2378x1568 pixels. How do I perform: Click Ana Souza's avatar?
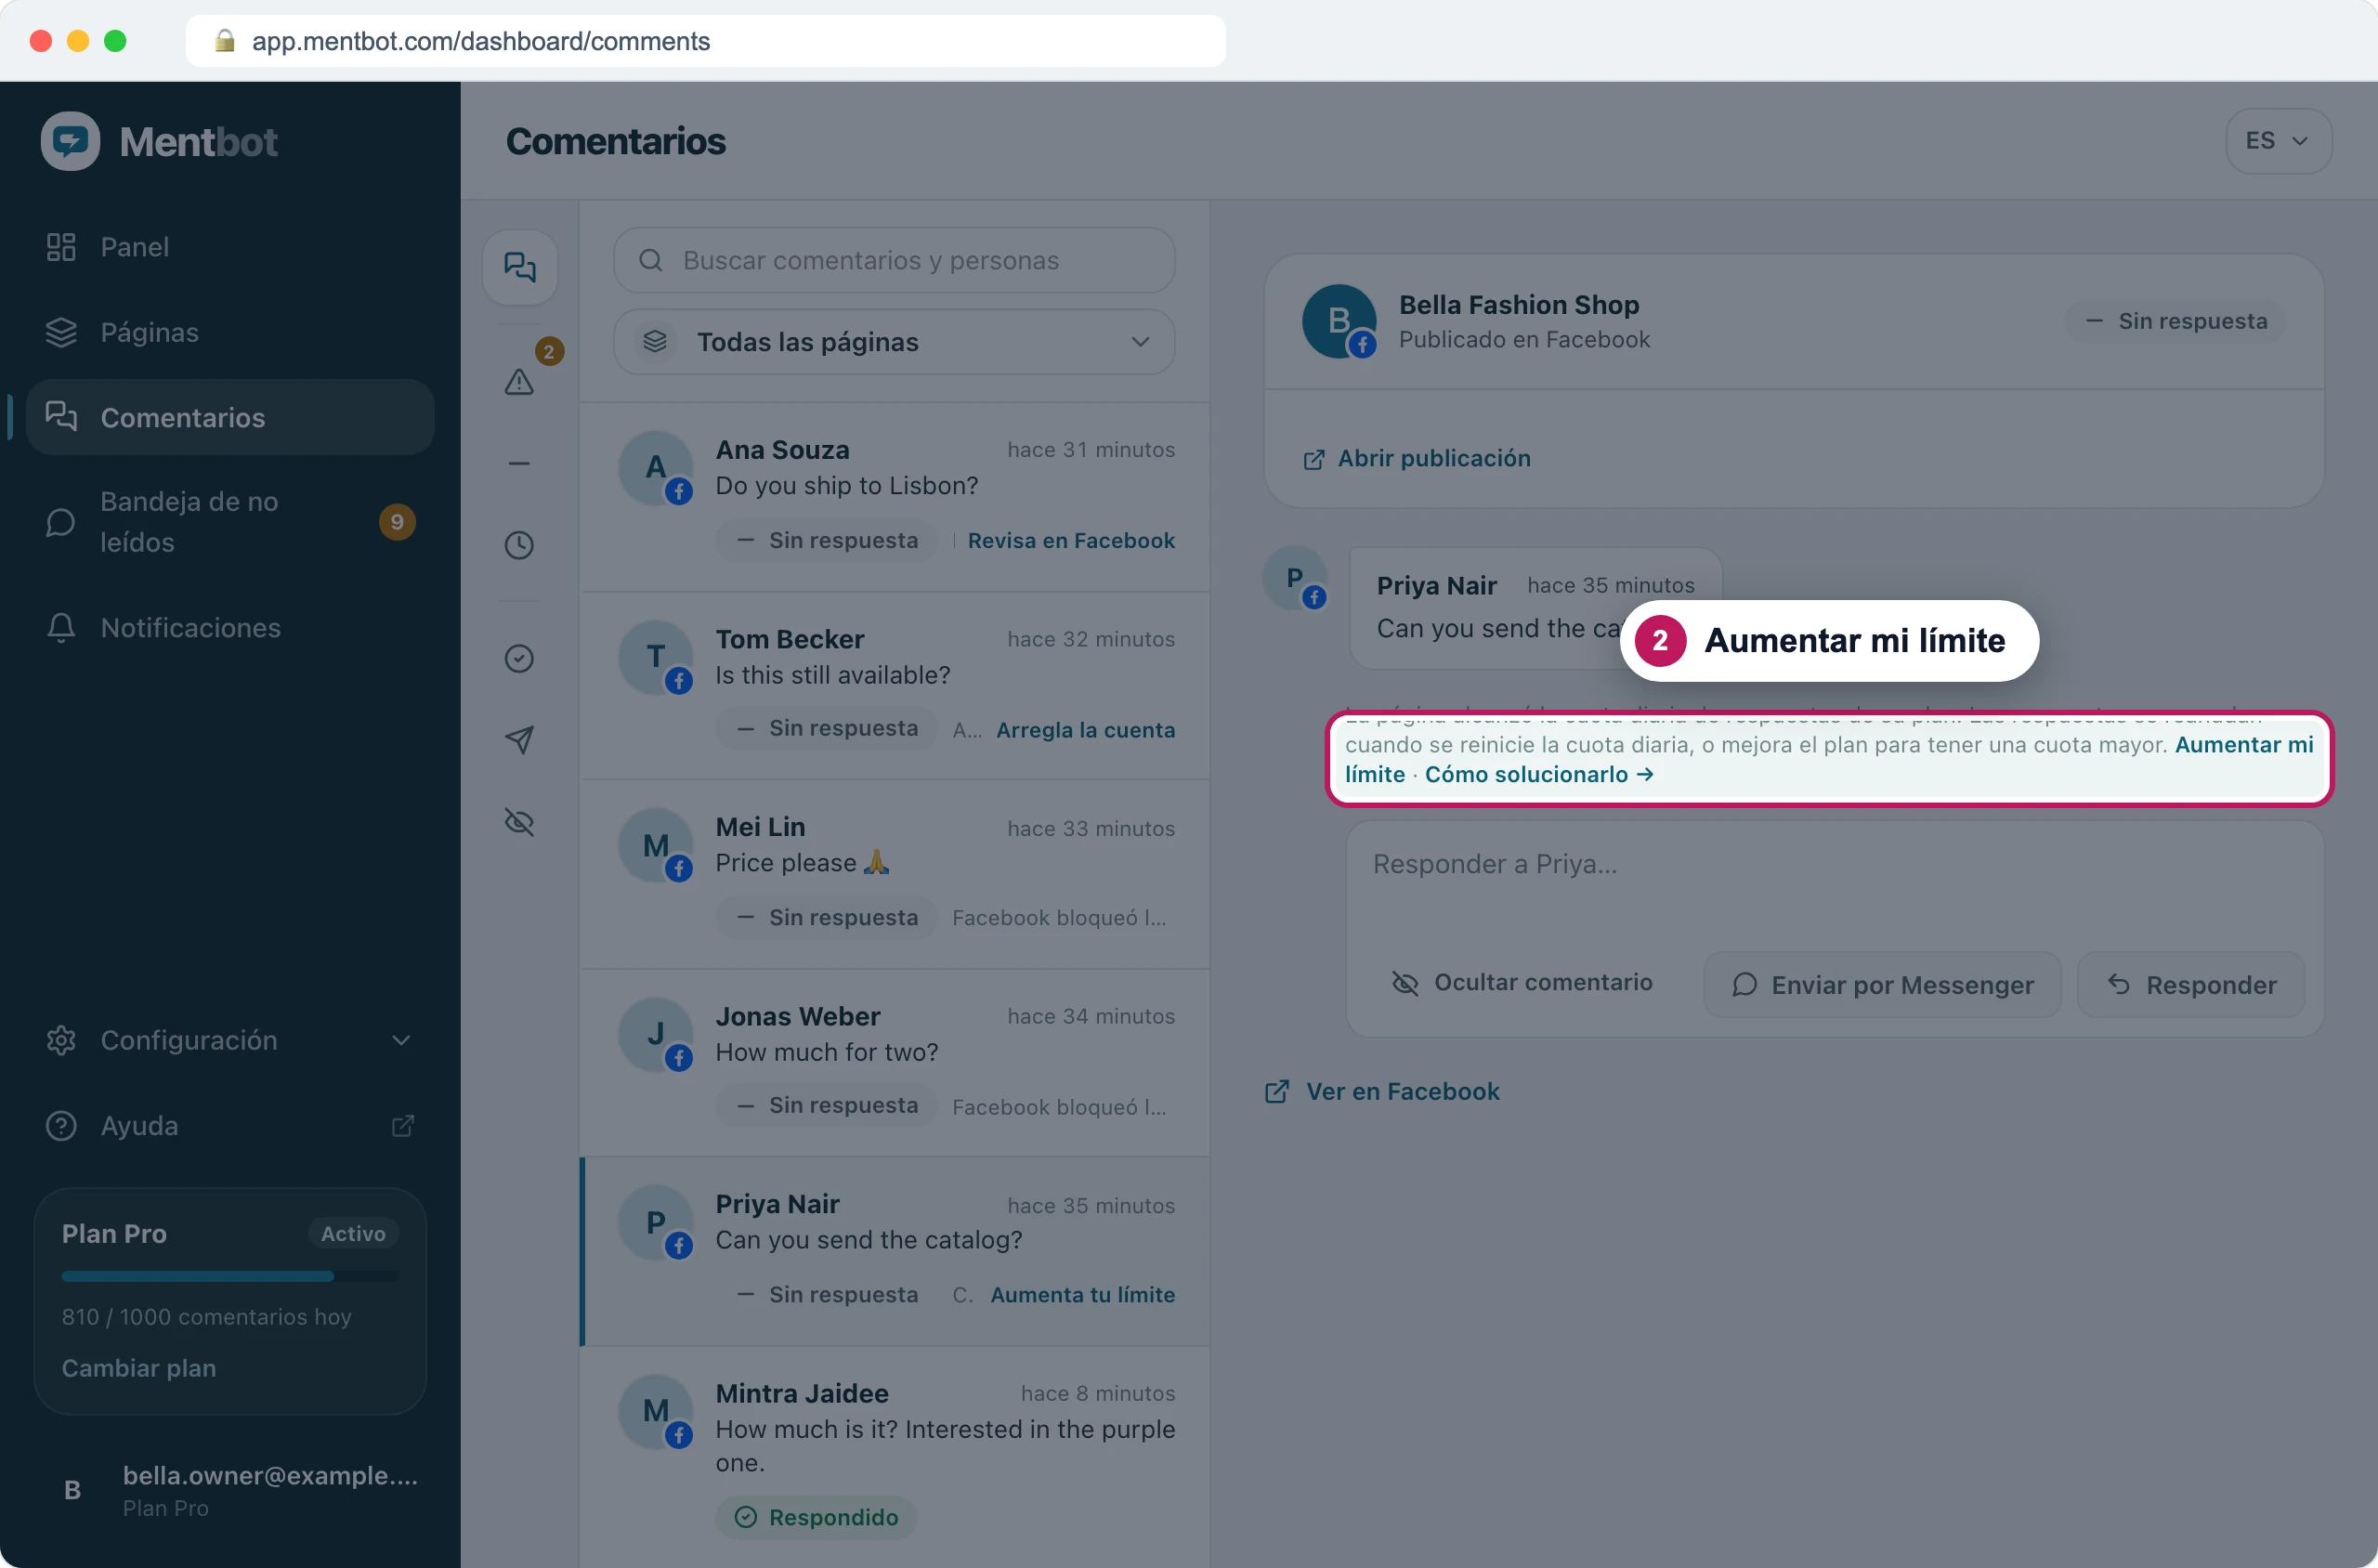(655, 467)
